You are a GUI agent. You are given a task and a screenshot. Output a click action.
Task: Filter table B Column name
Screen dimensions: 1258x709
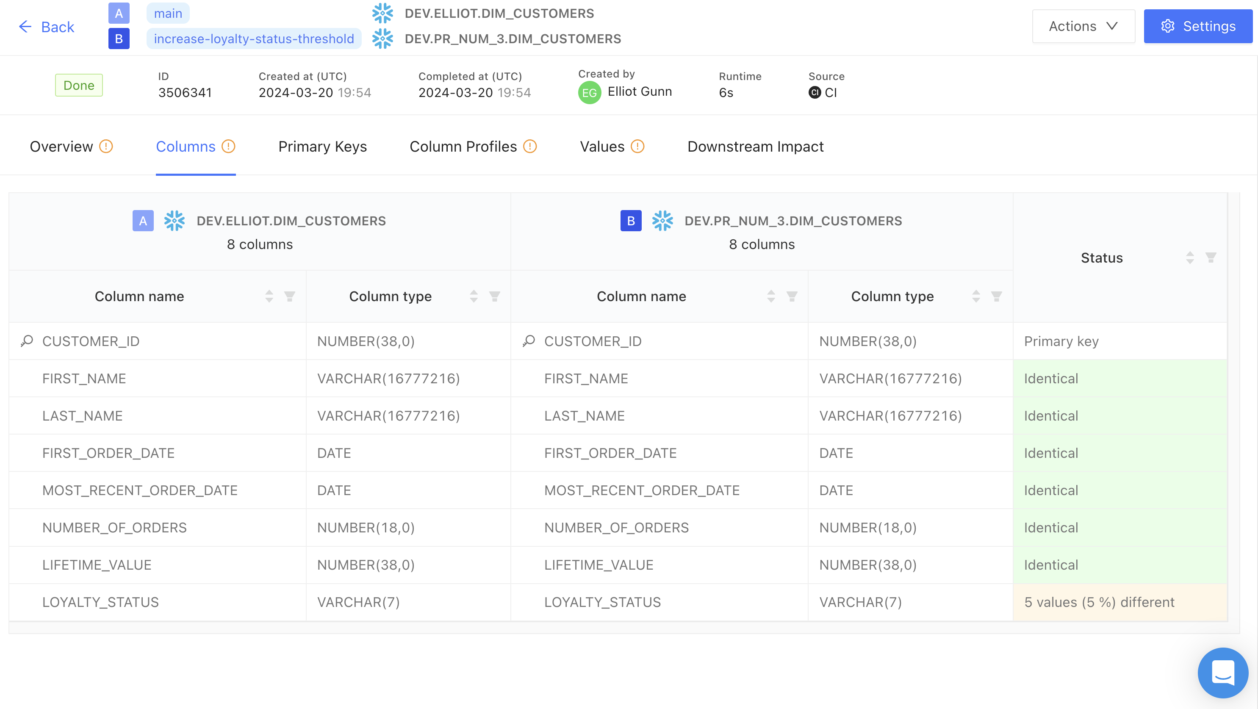(x=792, y=296)
